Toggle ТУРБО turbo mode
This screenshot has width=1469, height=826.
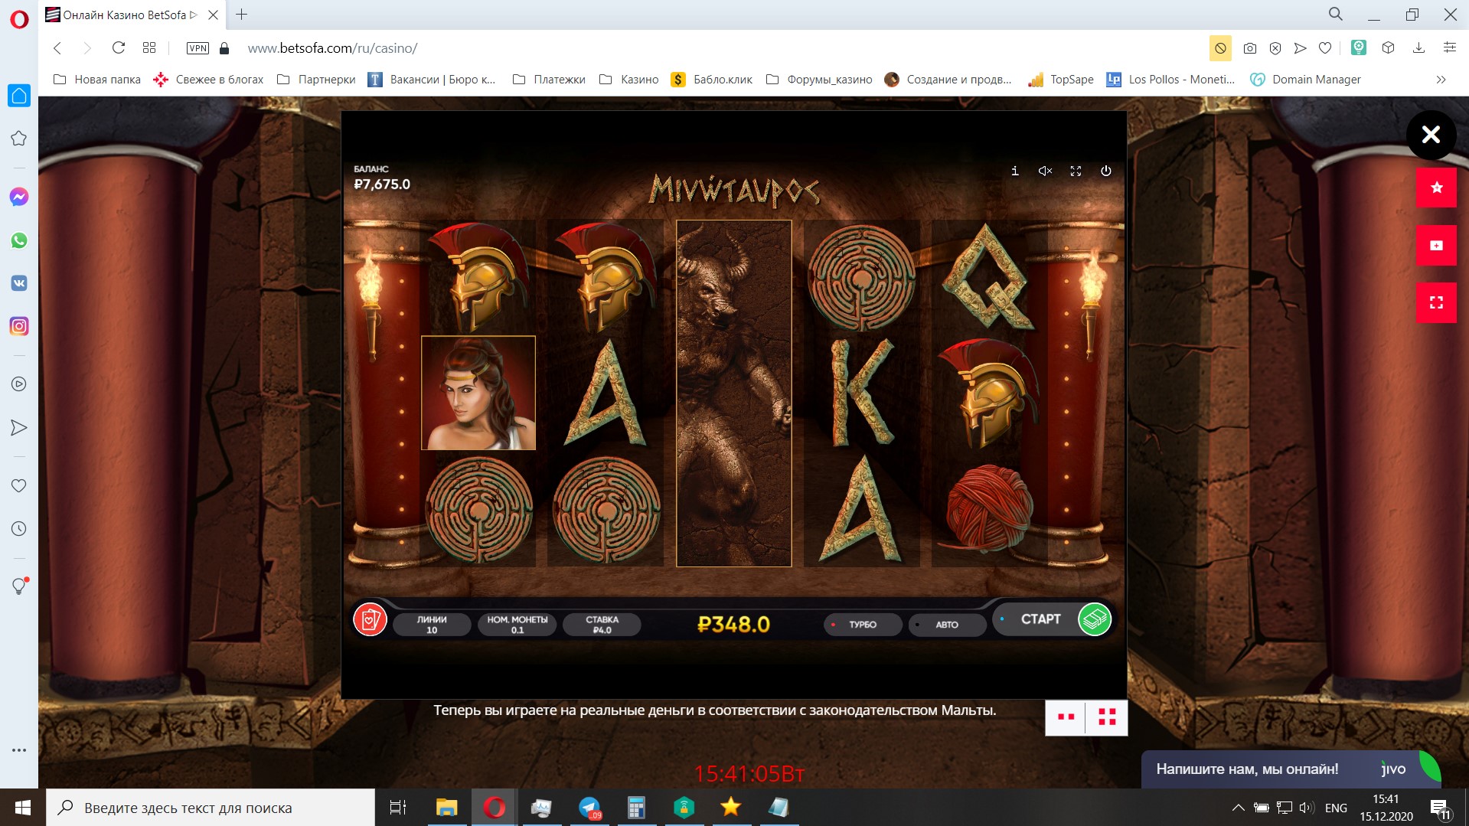coord(863,625)
